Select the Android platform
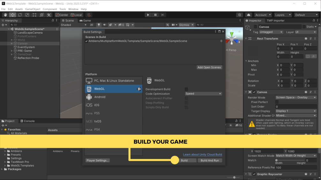321x180 pixels. tap(114, 97)
